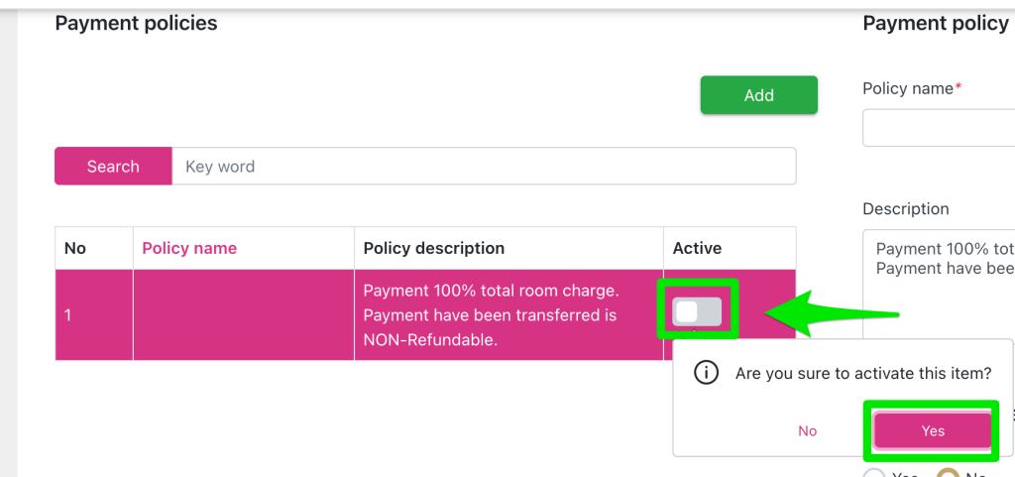Toggle the Active switch for policy 1
The height and width of the screenshot is (477, 1015).
698,311
